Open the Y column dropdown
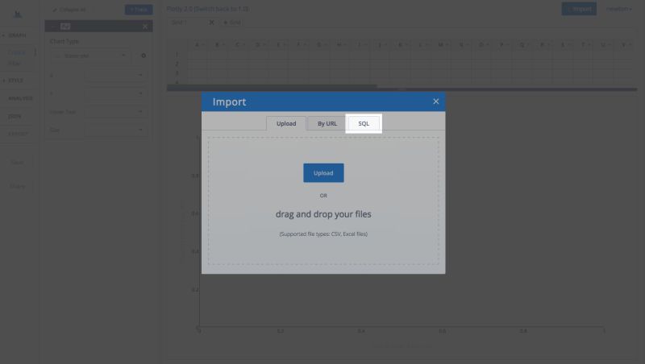Viewport: 645px width, 364px height. pyautogui.click(x=115, y=93)
